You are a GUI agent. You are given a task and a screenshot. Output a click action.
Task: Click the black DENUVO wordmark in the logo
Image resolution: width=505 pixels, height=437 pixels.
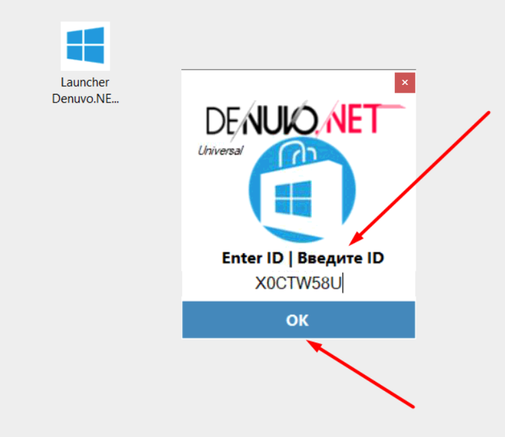pos(261,120)
